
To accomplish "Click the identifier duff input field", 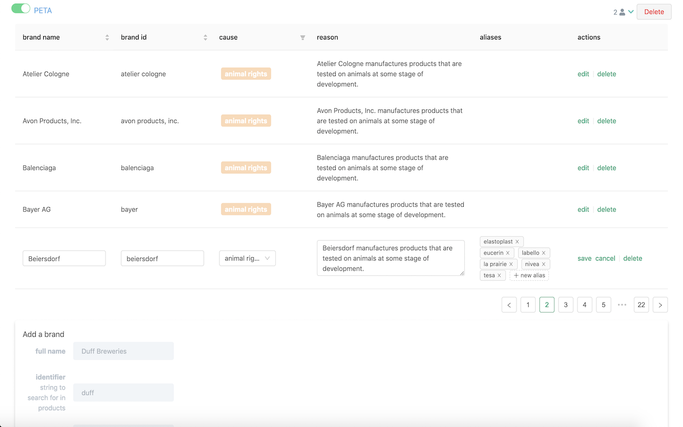I will pyautogui.click(x=123, y=393).
